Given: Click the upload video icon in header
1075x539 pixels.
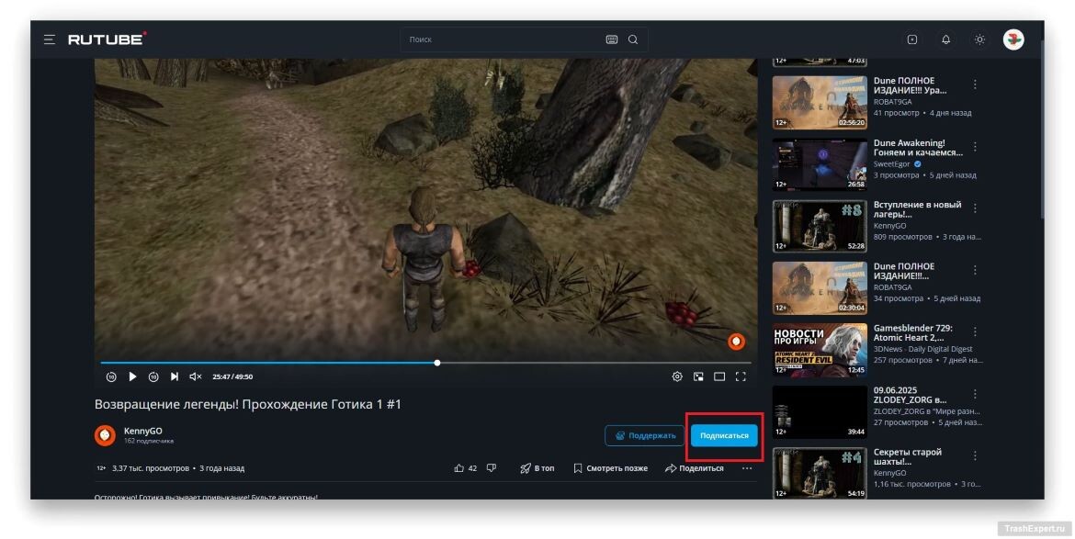Looking at the screenshot, I should [x=911, y=39].
